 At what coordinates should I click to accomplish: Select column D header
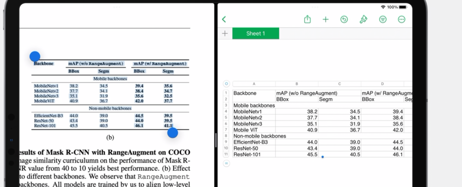click(x=382, y=84)
